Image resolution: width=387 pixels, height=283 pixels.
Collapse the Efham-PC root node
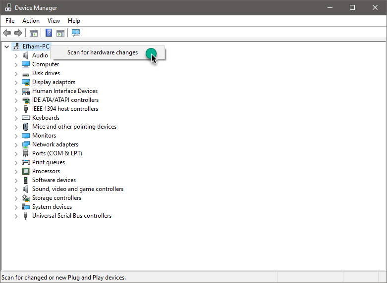tap(6, 47)
